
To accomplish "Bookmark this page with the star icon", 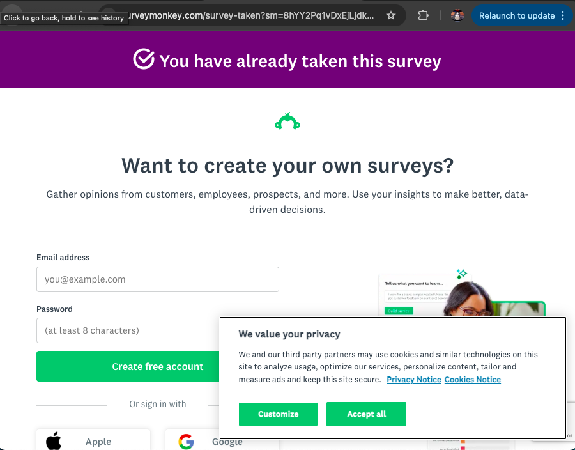I will pyautogui.click(x=391, y=15).
